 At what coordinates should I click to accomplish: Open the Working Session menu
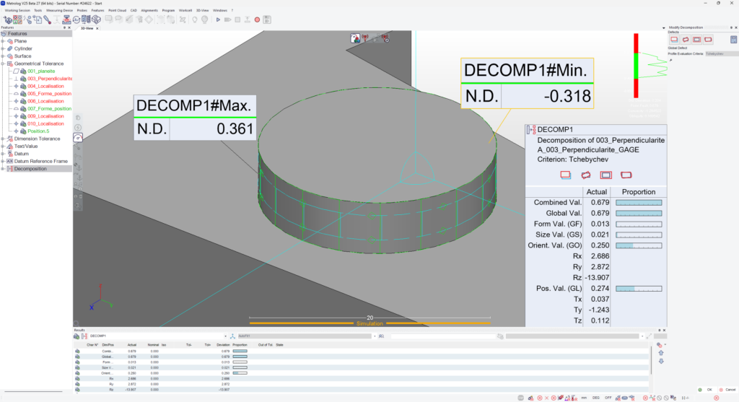pyautogui.click(x=17, y=10)
